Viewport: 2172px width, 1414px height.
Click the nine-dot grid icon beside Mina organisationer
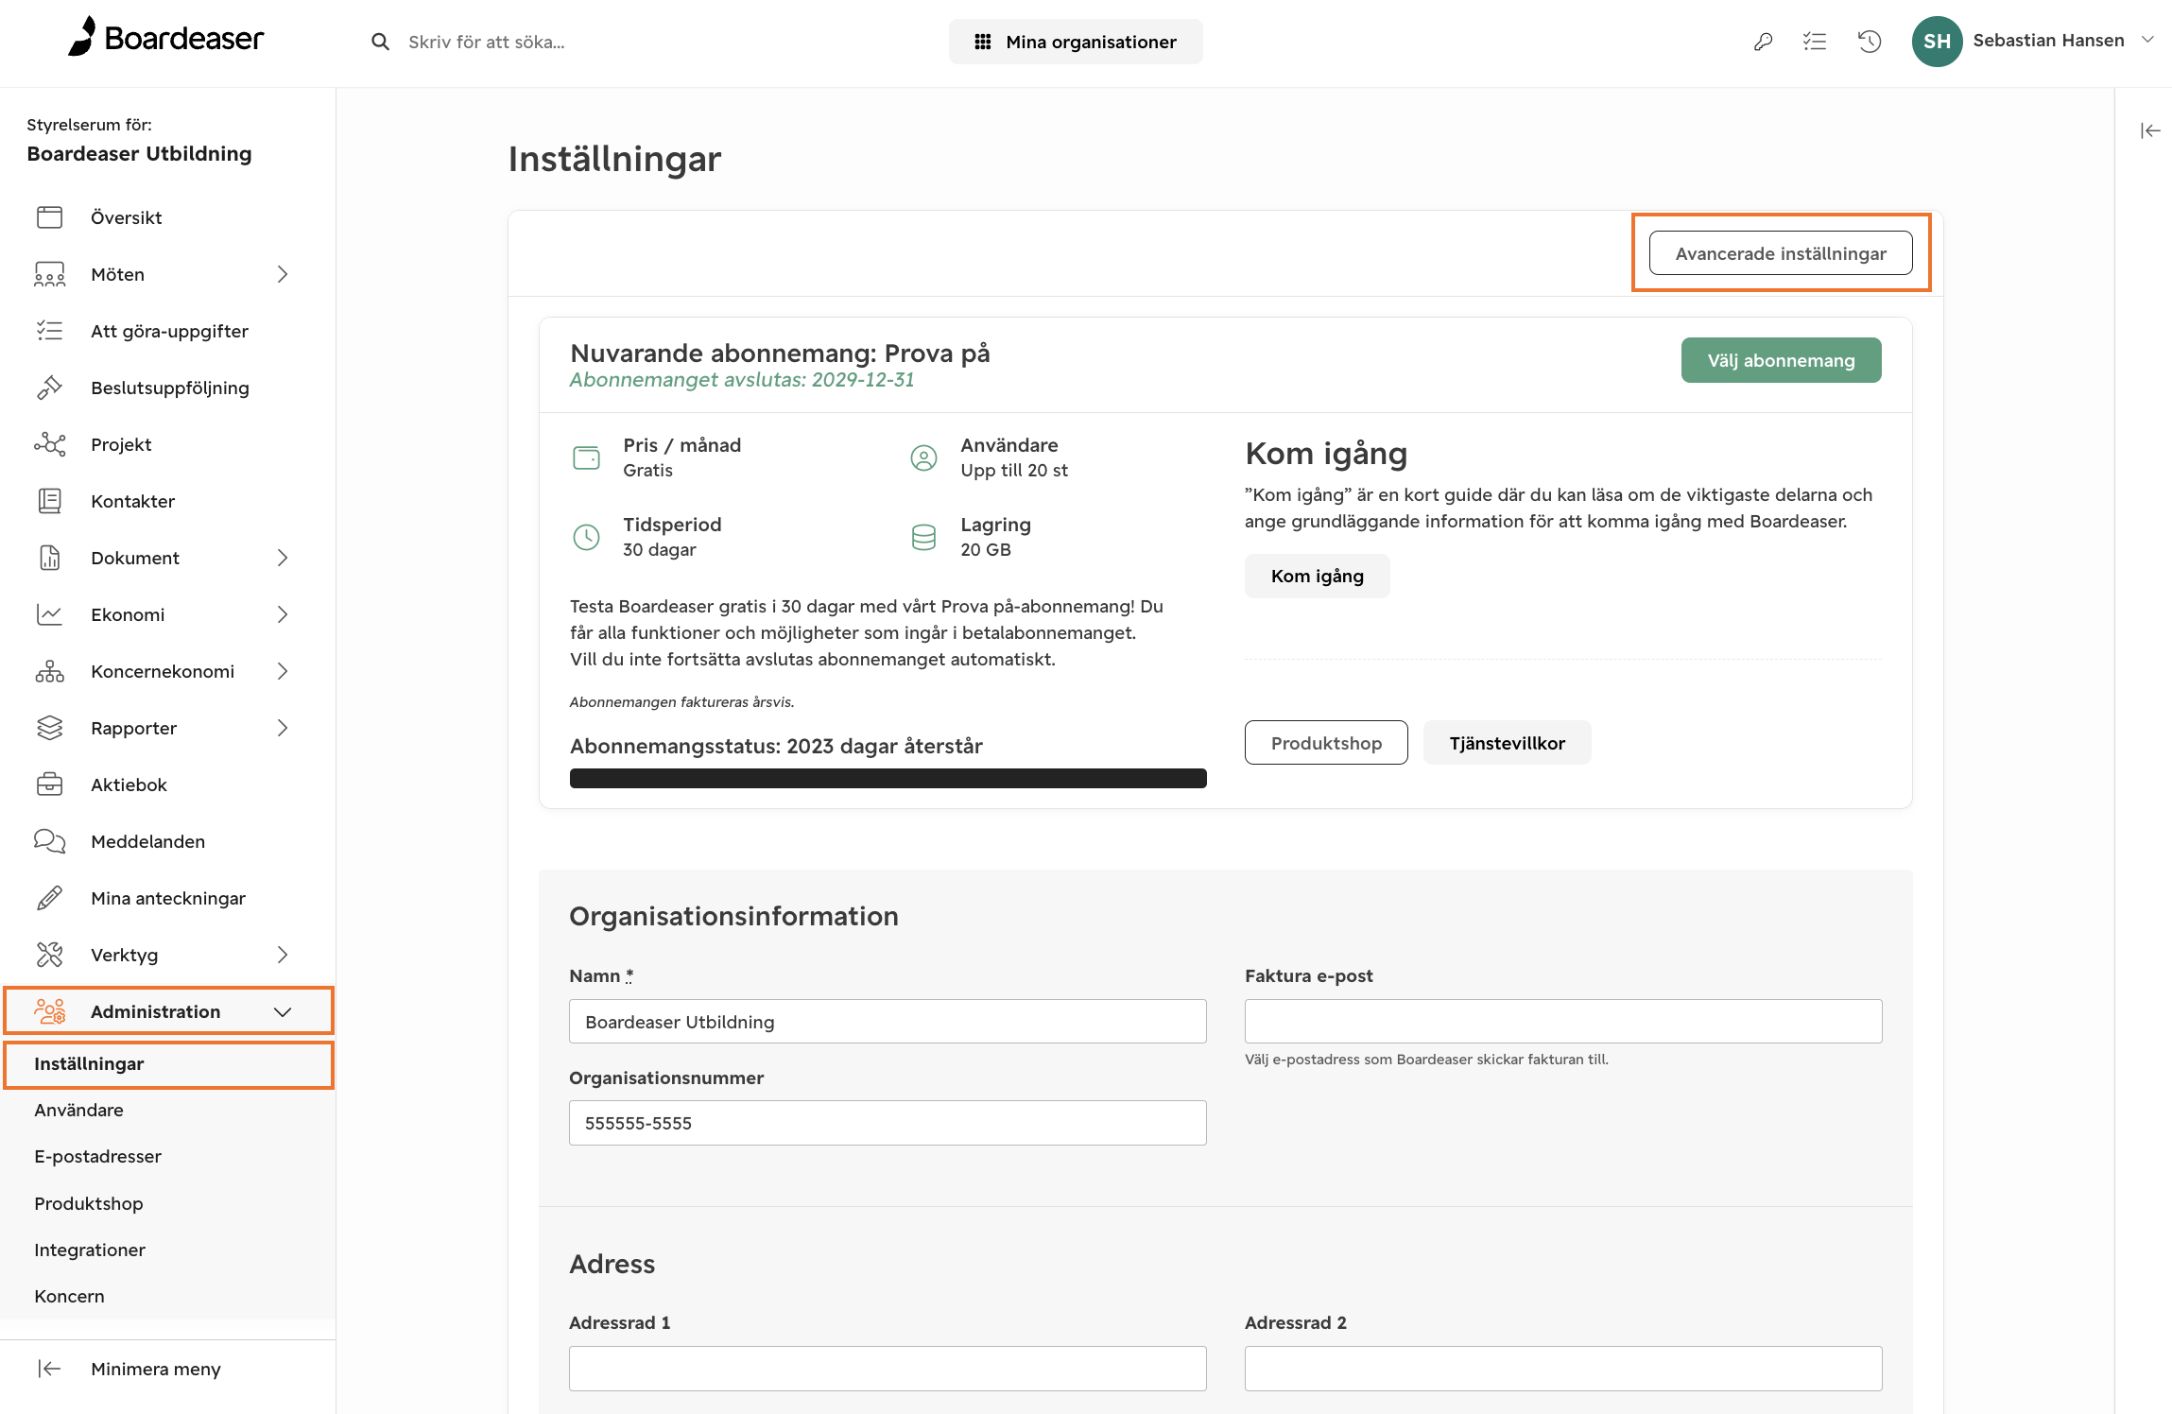(x=983, y=42)
